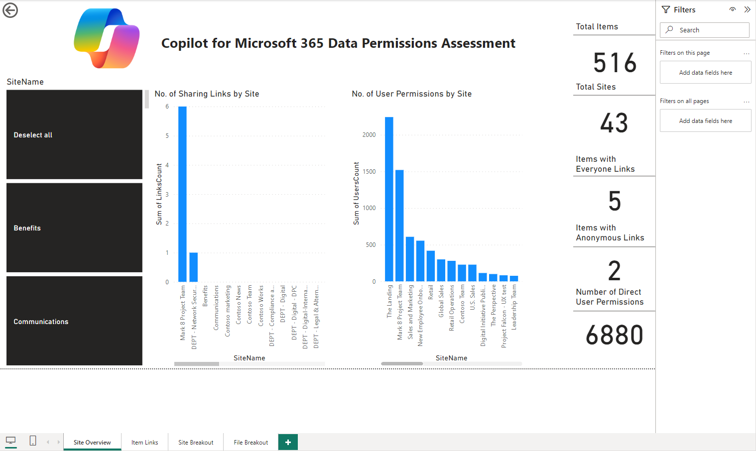Click the filter Search input field
This screenshot has width=756, height=451.
704,30
